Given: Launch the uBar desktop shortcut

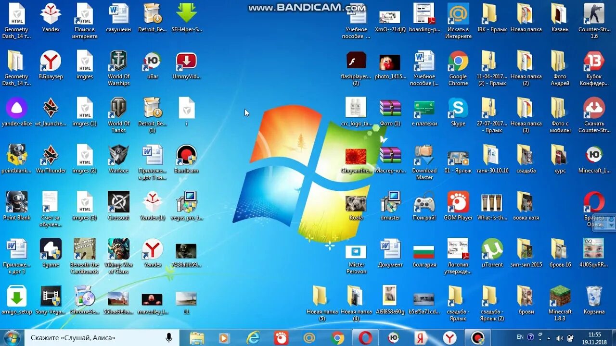Looking at the screenshot, I should pyautogui.click(x=153, y=65).
